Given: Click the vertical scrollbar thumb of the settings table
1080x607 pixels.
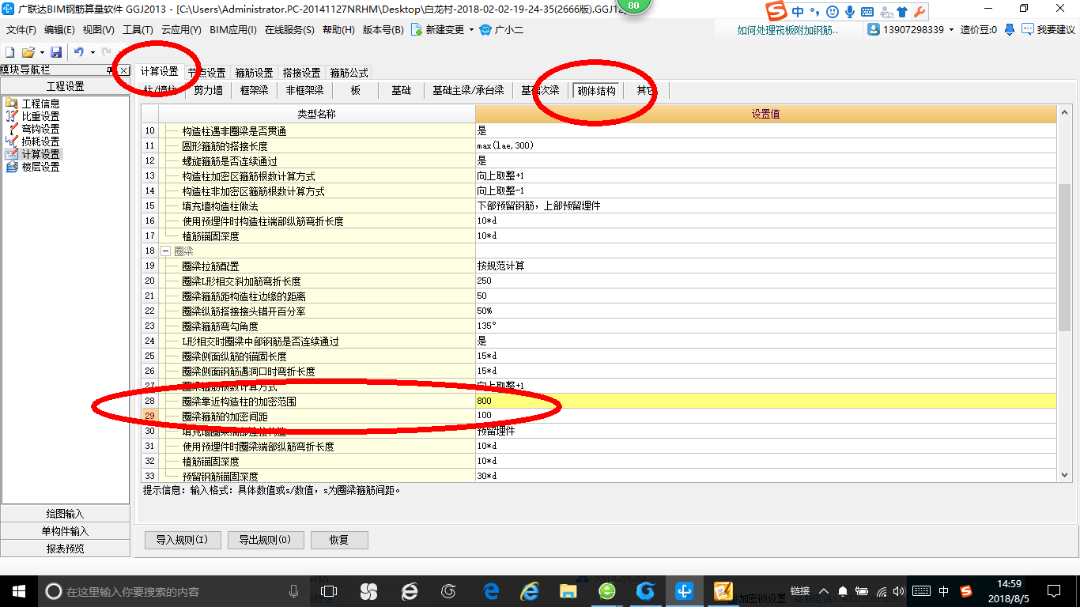Looking at the screenshot, I should point(1064,258).
